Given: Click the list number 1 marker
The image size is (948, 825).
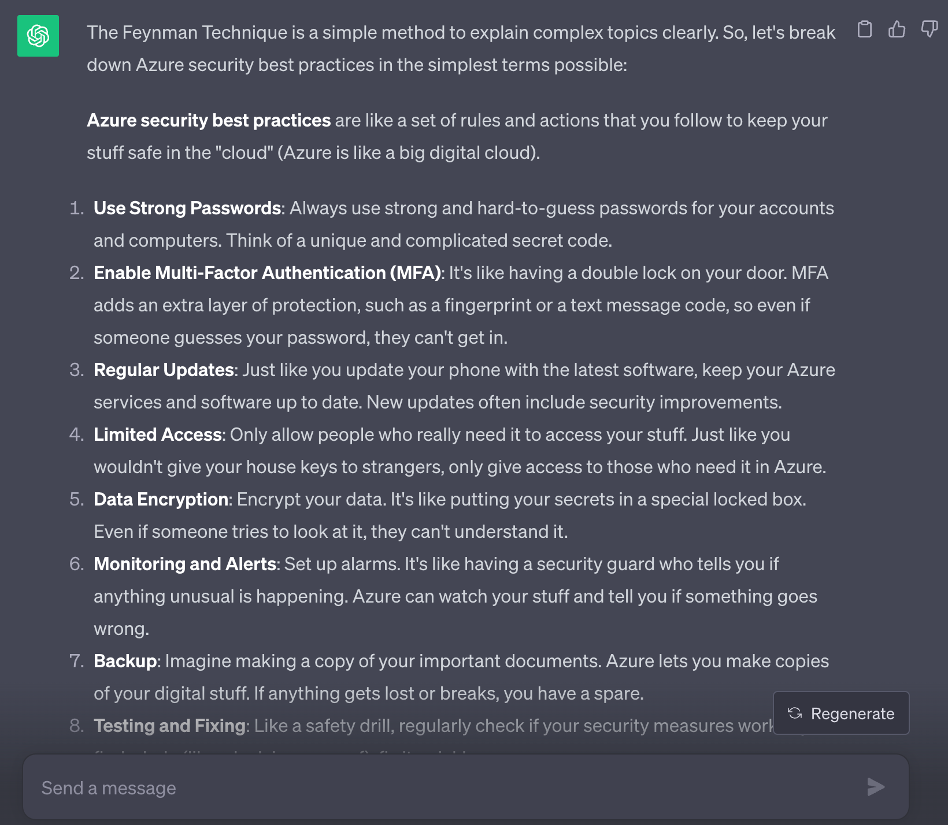Looking at the screenshot, I should pyautogui.click(x=76, y=208).
